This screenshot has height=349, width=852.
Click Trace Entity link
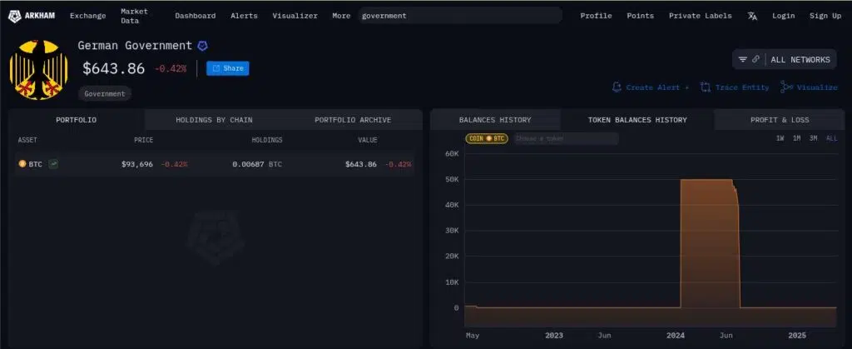click(741, 87)
